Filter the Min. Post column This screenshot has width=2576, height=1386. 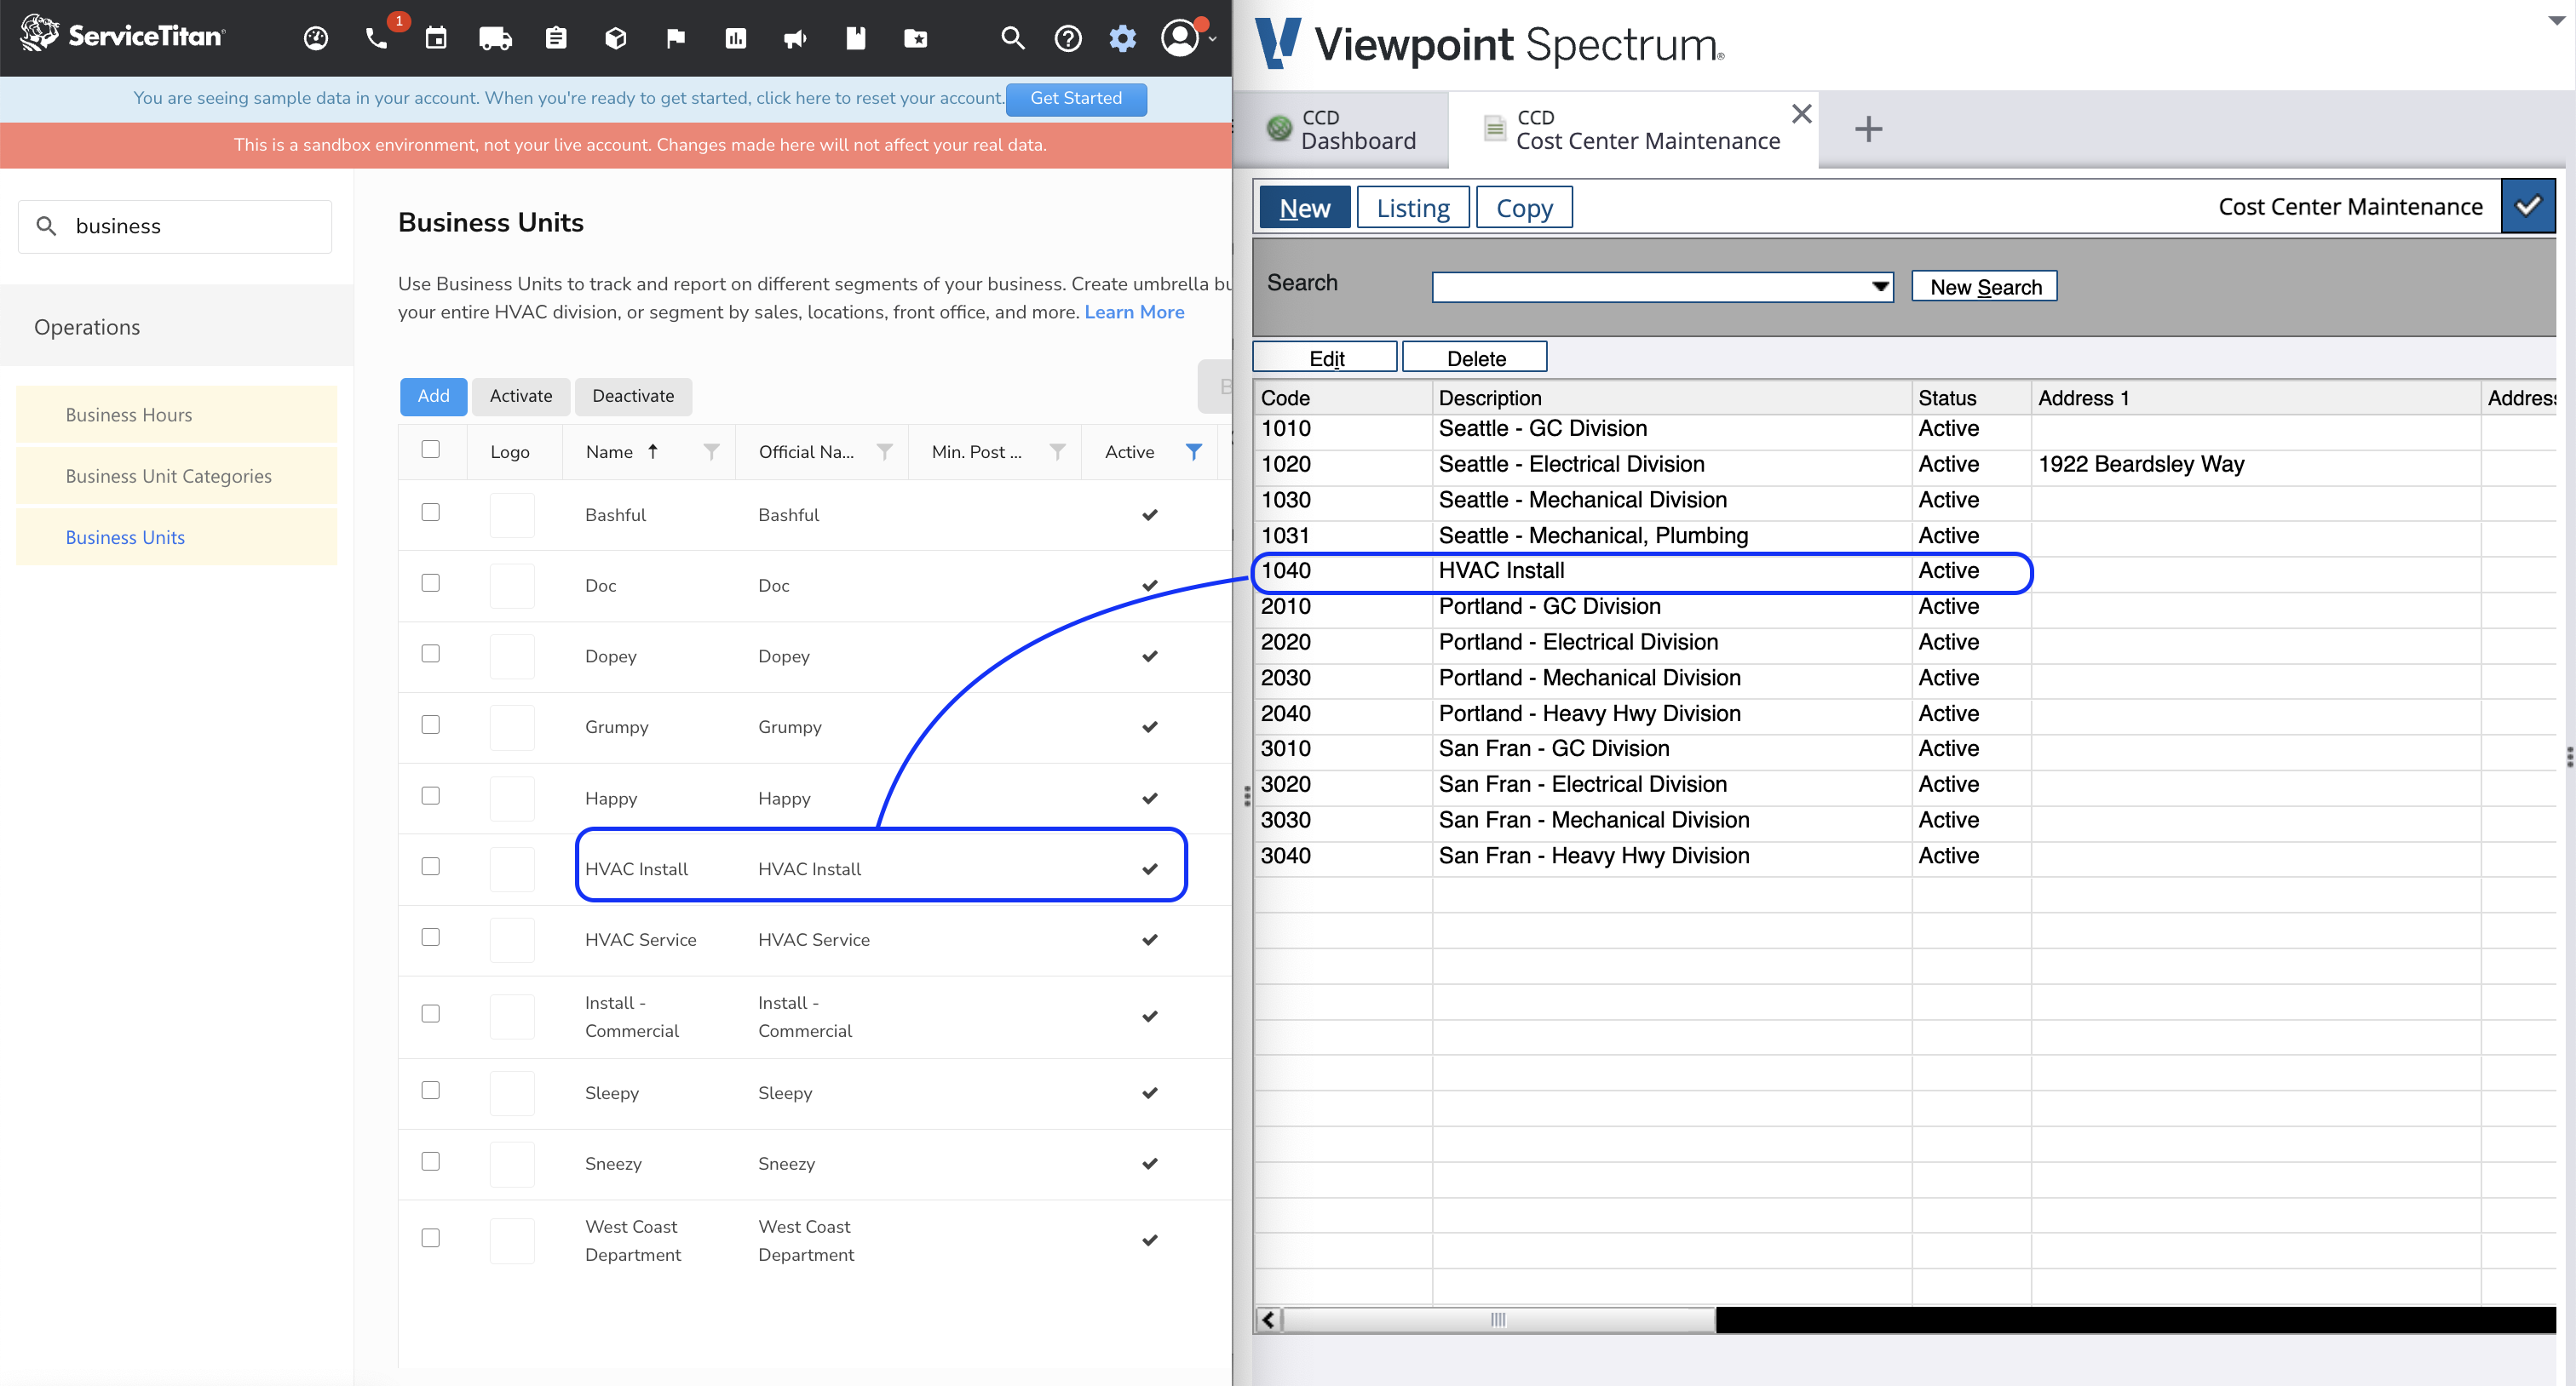pos(1057,452)
